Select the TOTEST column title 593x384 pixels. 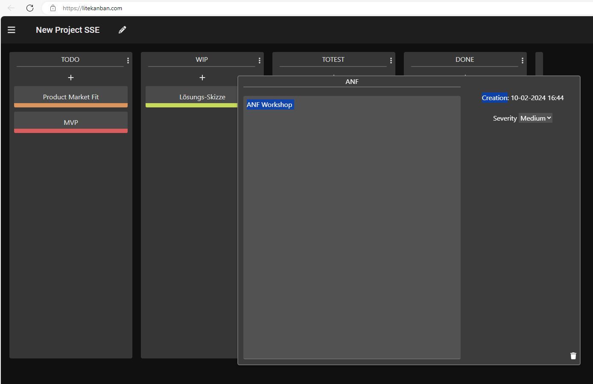[333, 60]
